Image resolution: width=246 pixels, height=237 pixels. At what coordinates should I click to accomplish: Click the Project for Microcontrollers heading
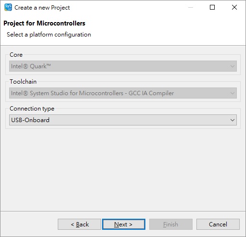pyautogui.click(x=44, y=24)
